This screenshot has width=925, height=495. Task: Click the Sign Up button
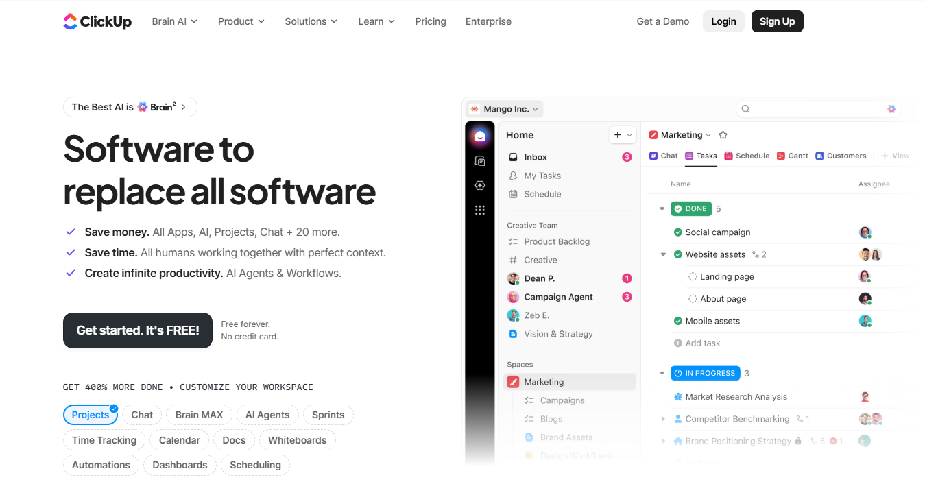pos(778,21)
